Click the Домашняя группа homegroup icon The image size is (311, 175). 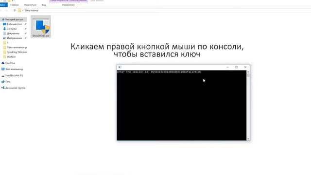point(3,88)
